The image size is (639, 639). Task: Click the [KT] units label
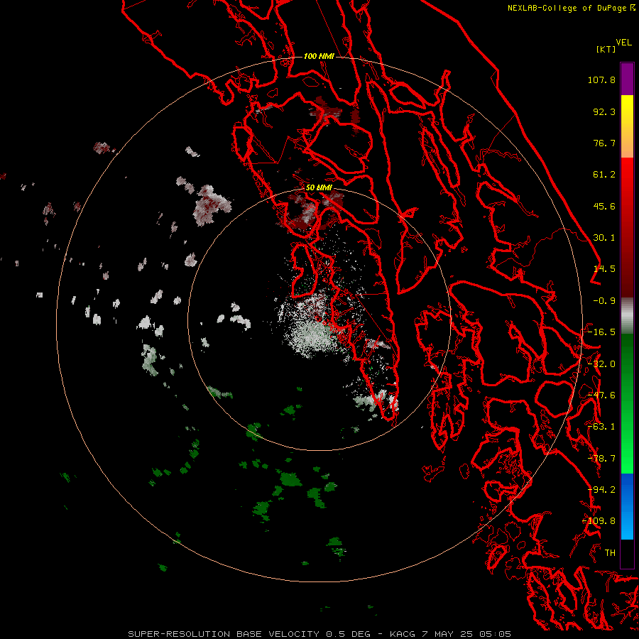pos(606,49)
